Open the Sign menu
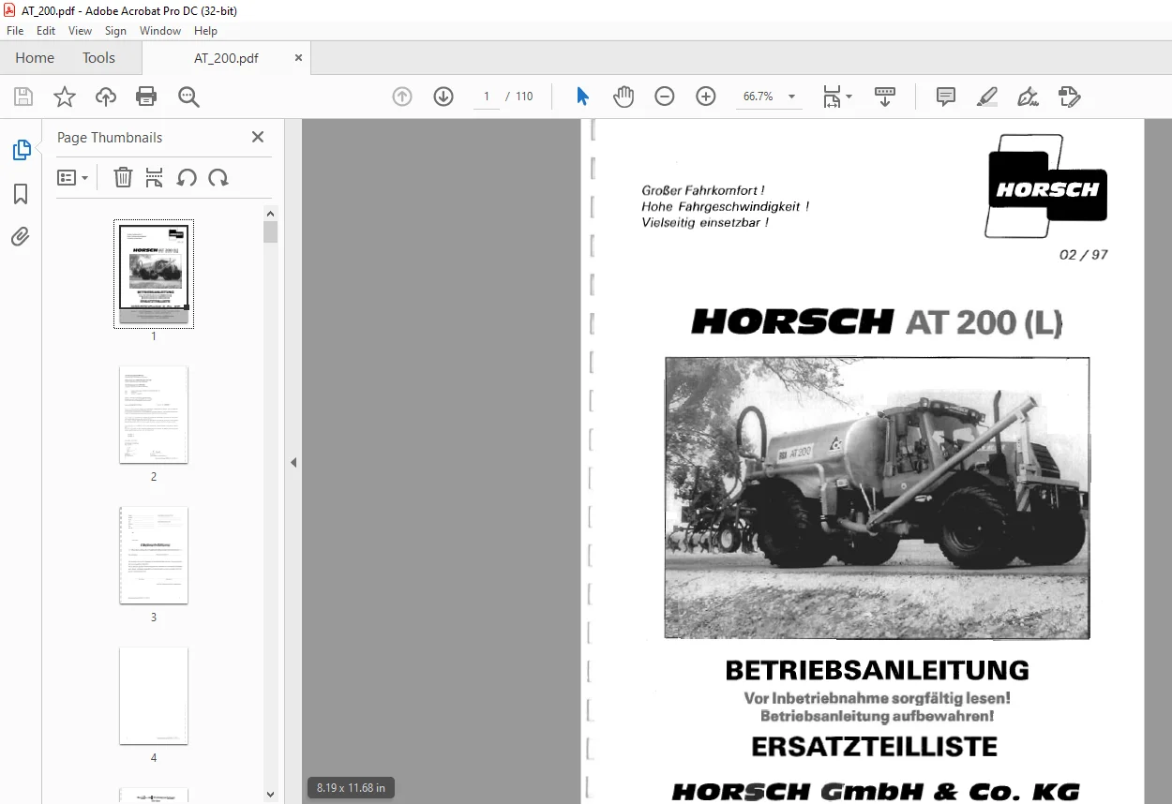Image resolution: width=1172 pixels, height=804 pixels. [x=115, y=31]
